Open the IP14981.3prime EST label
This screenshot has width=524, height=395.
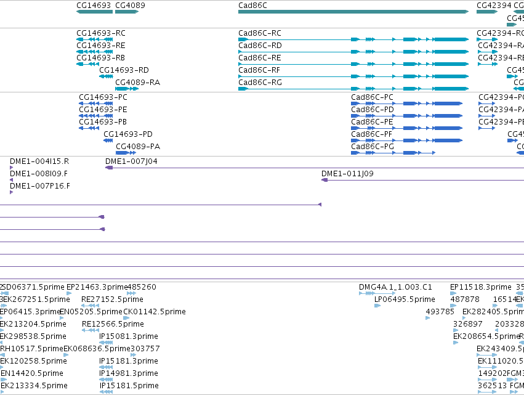[129, 373]
